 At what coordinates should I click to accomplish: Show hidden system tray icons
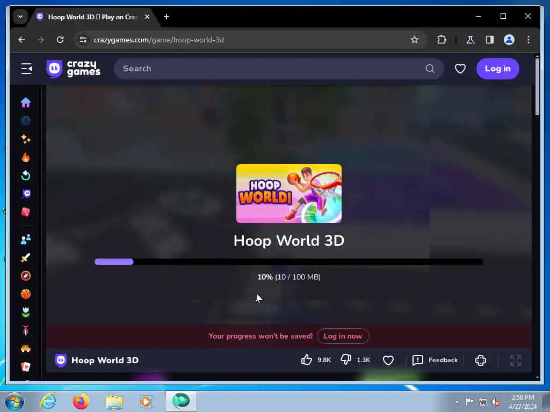click(x=457, y=402)
